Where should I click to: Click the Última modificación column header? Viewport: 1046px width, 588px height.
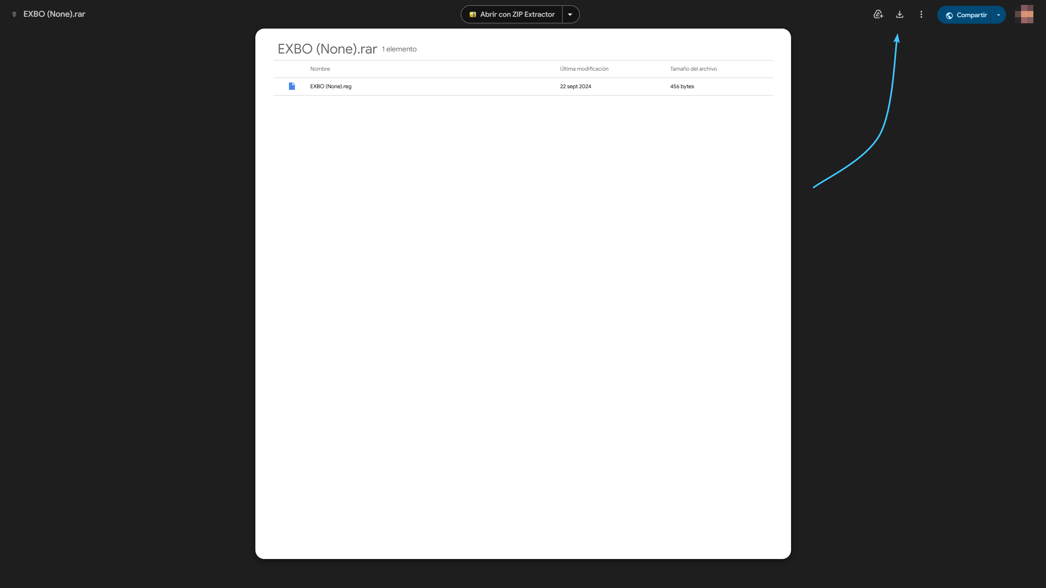coord(584,69)
